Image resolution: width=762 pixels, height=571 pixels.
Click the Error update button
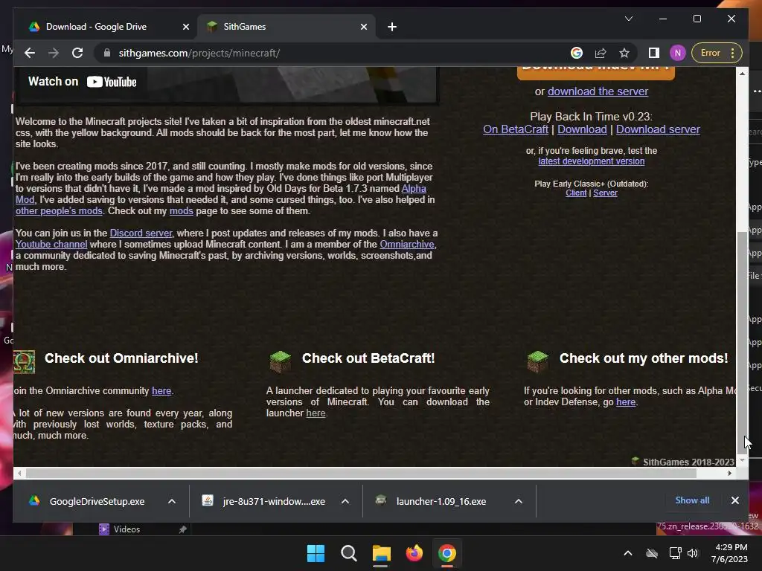(x=717, y=53)
